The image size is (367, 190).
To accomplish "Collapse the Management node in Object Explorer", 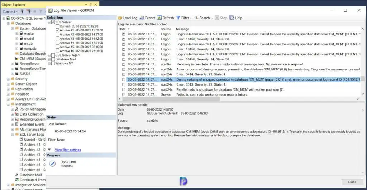I will point(8,104).
